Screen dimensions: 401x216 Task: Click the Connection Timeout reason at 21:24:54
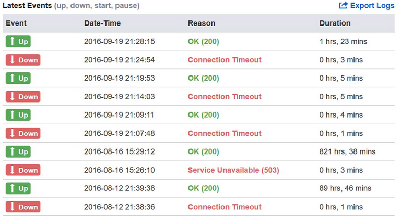[x=225, y=60]
